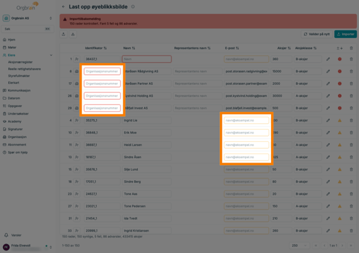Click Valider på nytt button
The image size is (359, 253).
point(317,34)
